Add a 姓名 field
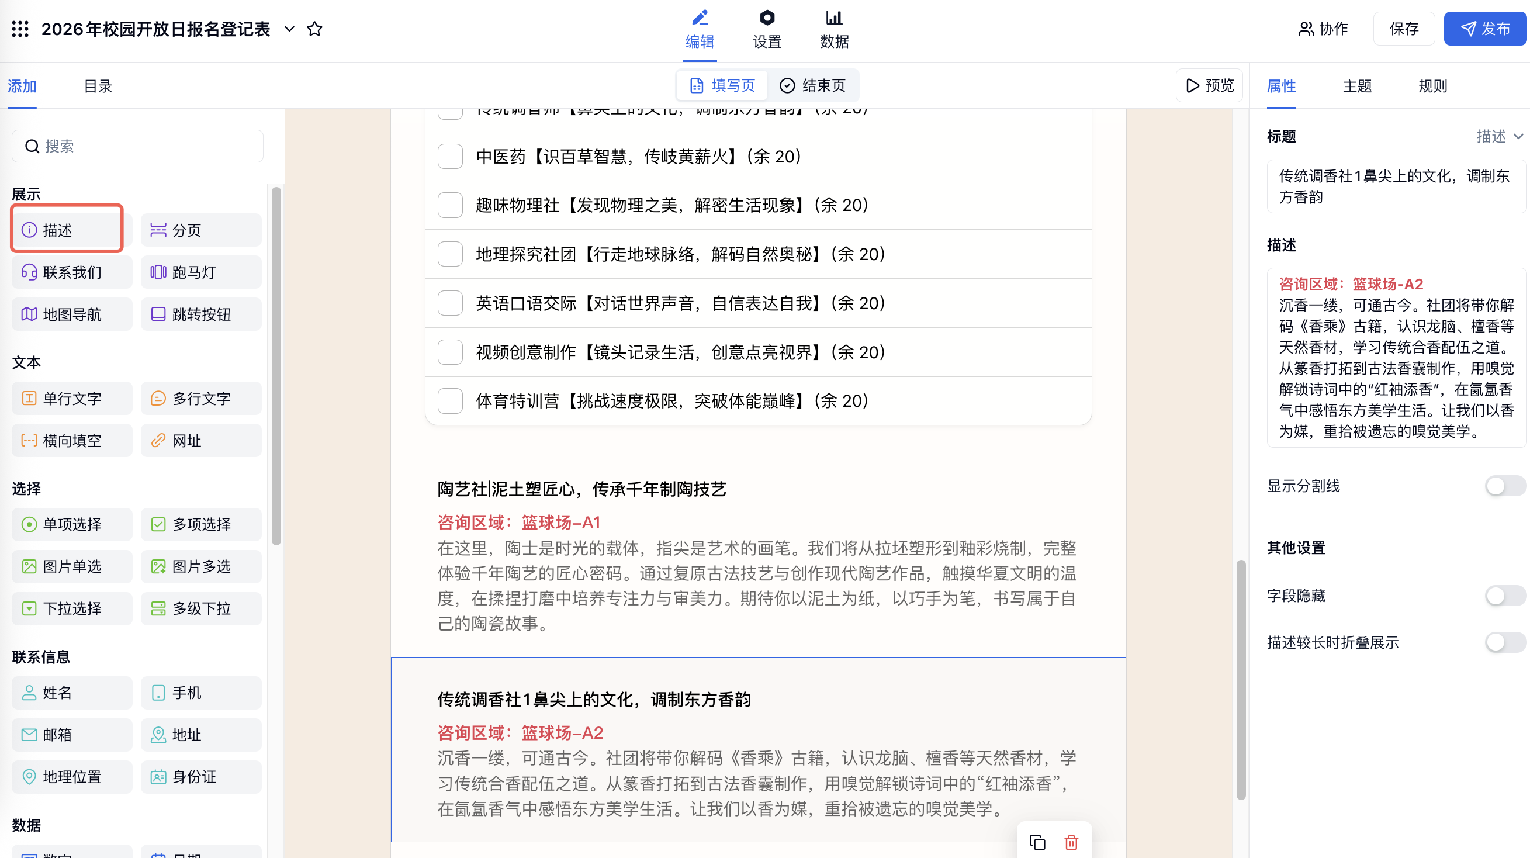Viewport: 1530px width, 858px height. (x=72, y=693)
